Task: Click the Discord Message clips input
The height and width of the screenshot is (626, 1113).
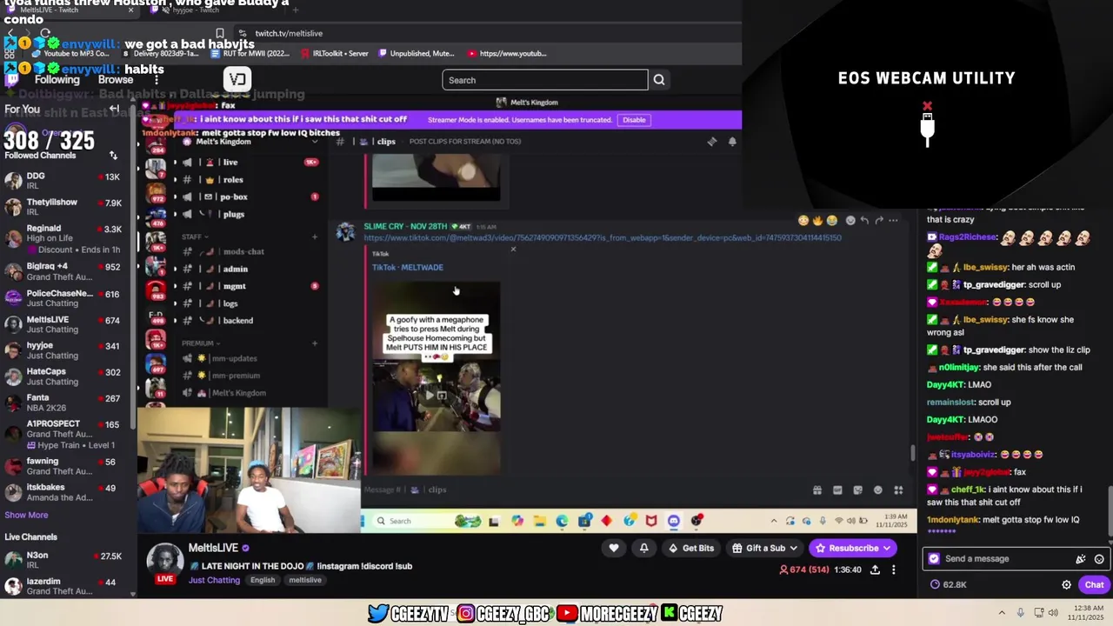Action: pos(583,490)
